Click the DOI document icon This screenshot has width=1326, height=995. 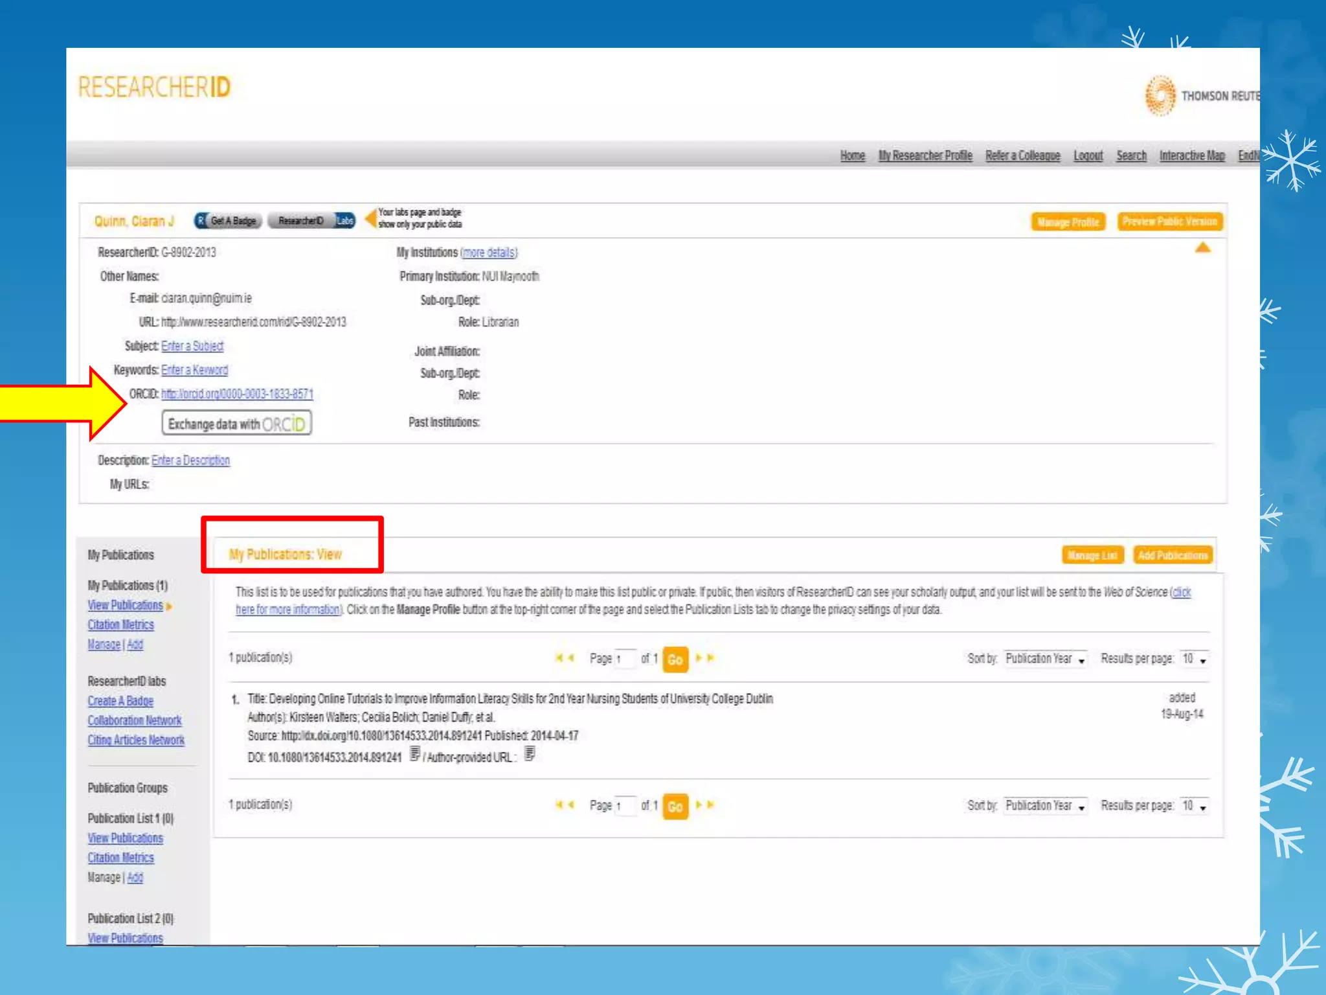coord(415,754)
